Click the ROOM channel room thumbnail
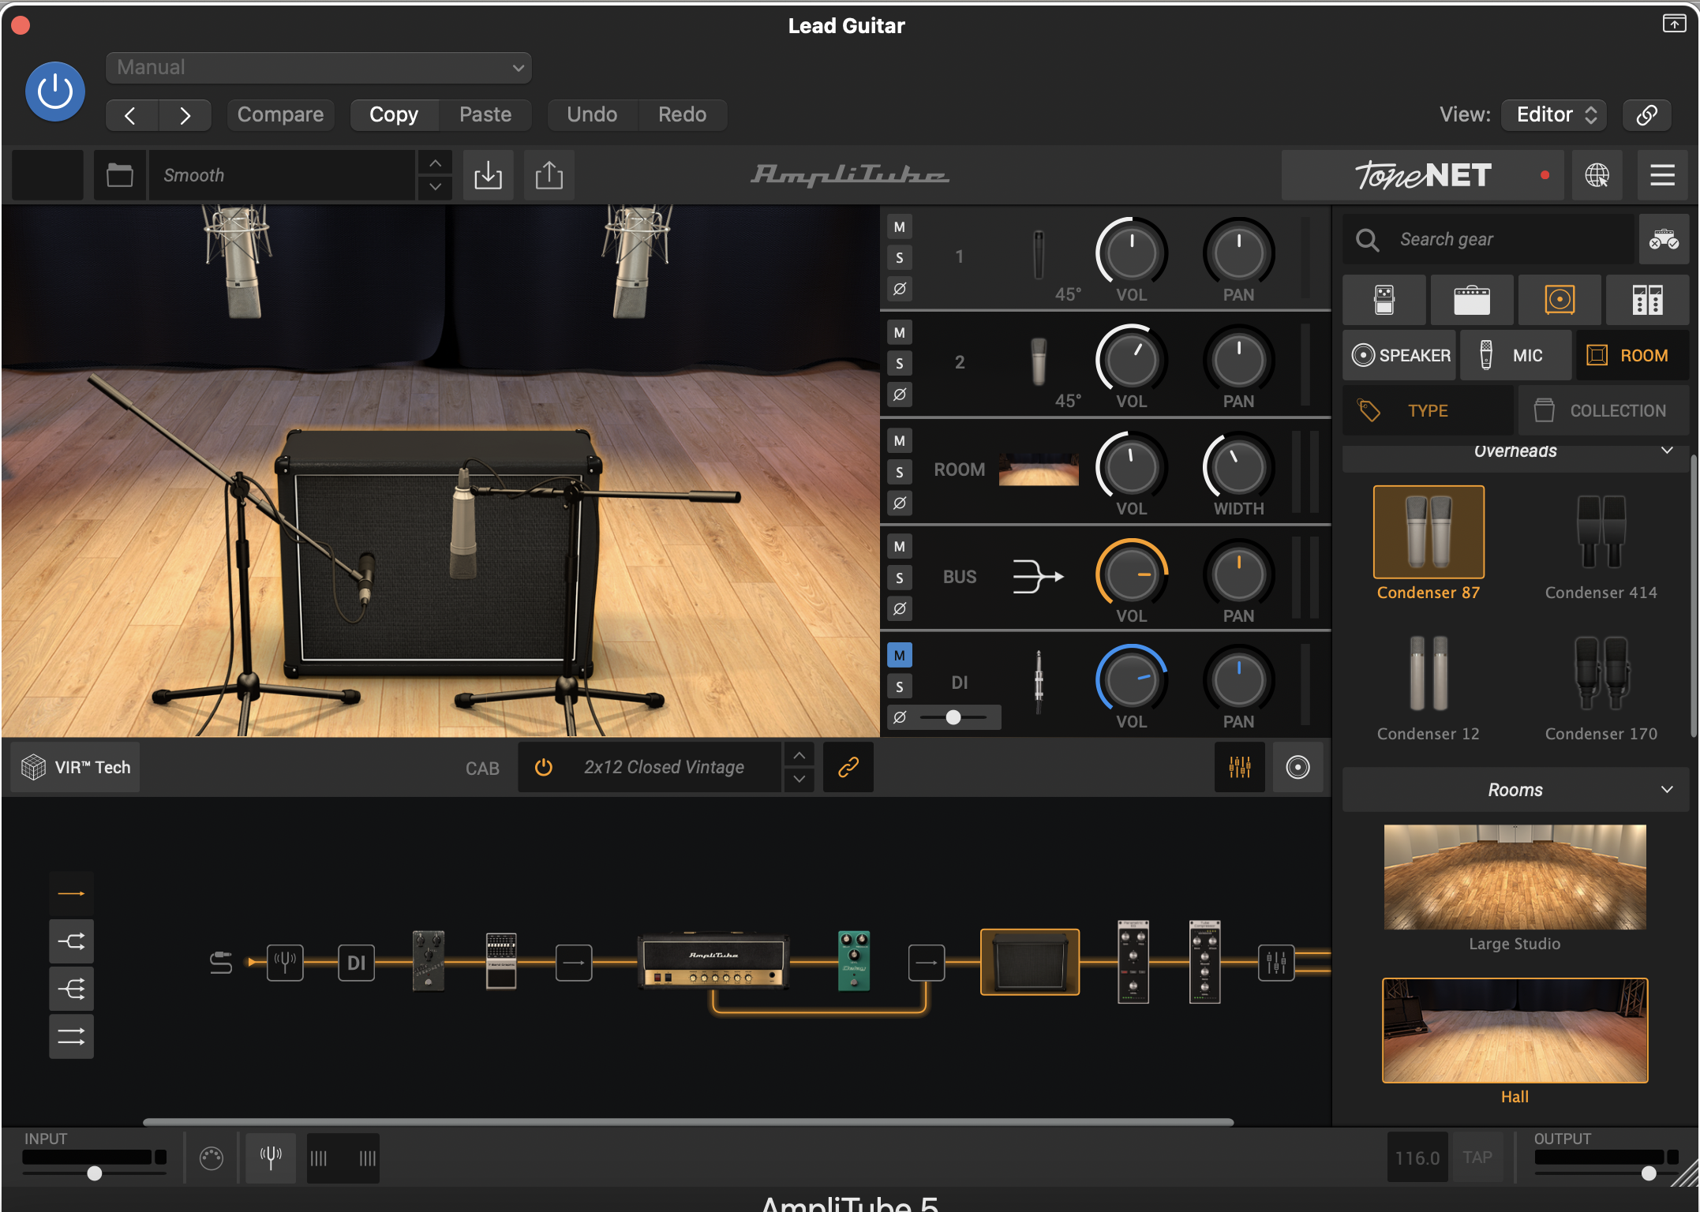Screen dimensions: 1700x1212 (1039, 469)
